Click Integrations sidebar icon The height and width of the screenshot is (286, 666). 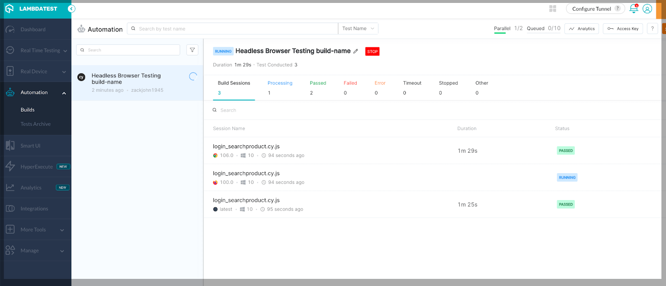10,208
